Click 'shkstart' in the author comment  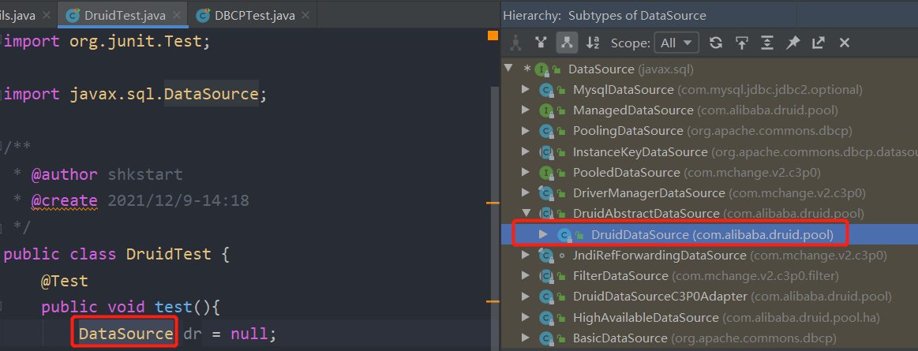point(146,174)
